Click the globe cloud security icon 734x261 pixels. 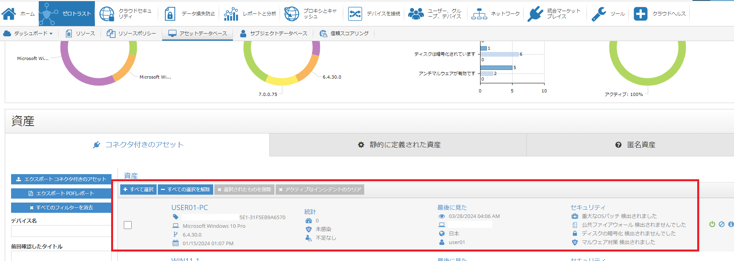tap(107, 13)
